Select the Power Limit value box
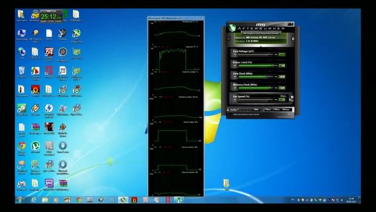Image resolution: width=376 pixels, height=212 pixels. (282, 65)
